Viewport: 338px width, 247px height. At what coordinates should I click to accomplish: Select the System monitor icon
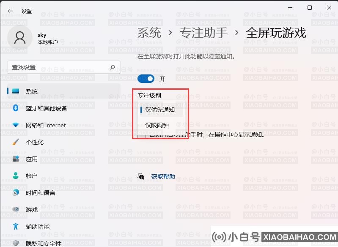coord(16,91)
